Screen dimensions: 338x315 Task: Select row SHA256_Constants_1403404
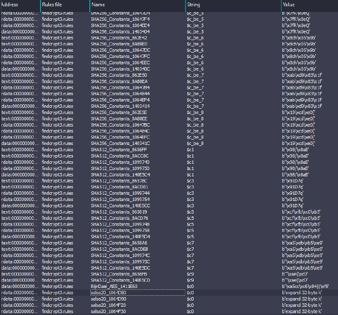tap(169, 32)
